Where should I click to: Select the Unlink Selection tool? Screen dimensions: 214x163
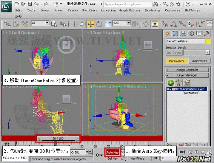point(16,24)
